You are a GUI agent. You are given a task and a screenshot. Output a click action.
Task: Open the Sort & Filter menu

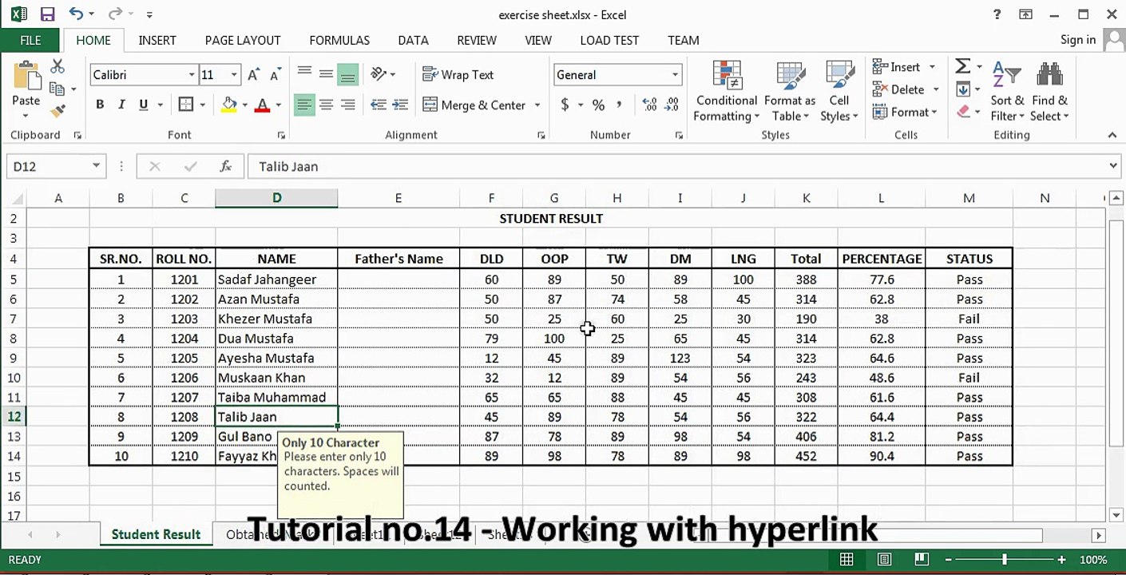coord(1007,91)
